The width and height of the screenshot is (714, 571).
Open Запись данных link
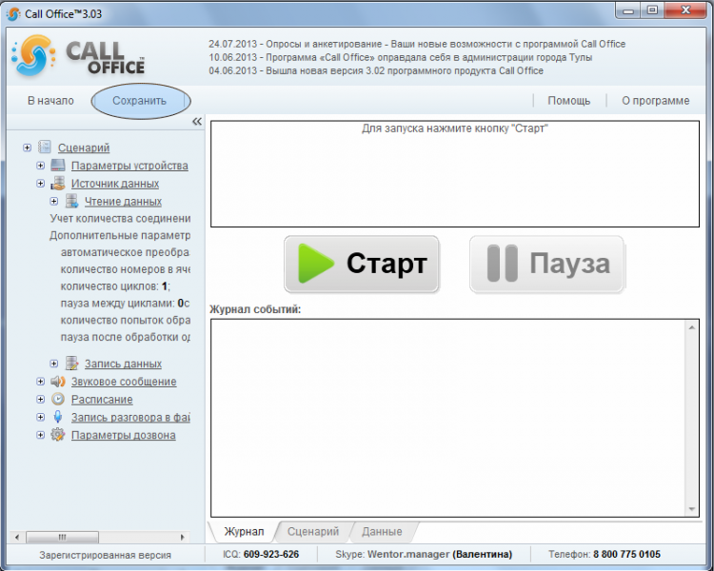click(123, 364)
